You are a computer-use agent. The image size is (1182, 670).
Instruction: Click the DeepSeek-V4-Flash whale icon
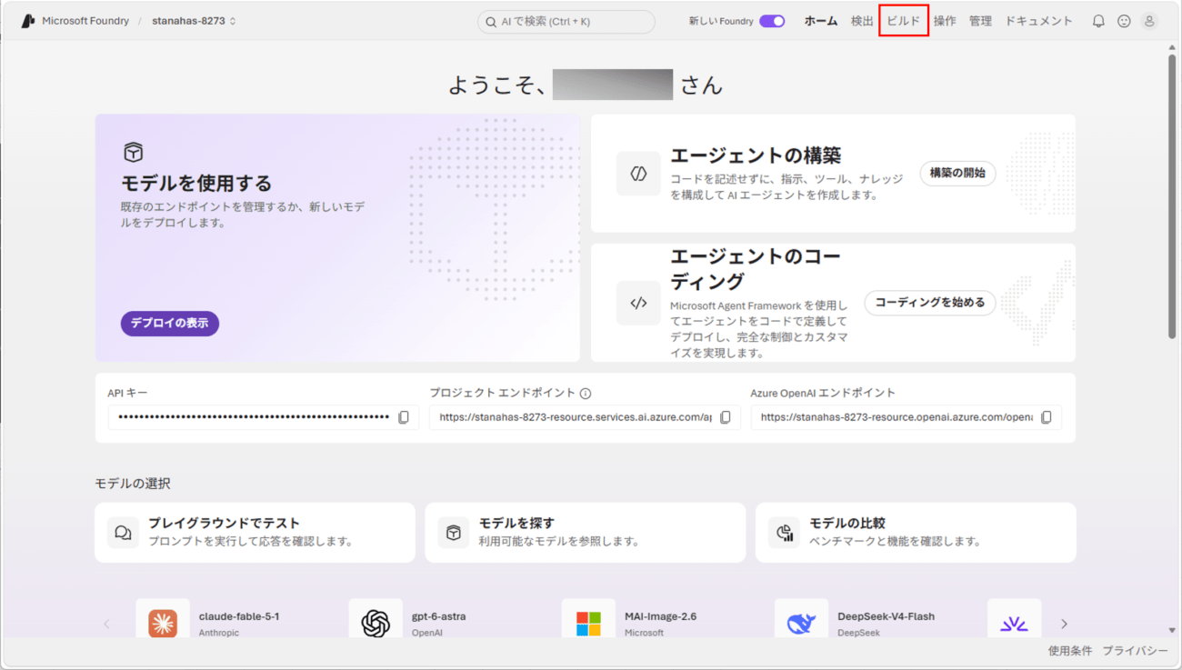[801, 623]
